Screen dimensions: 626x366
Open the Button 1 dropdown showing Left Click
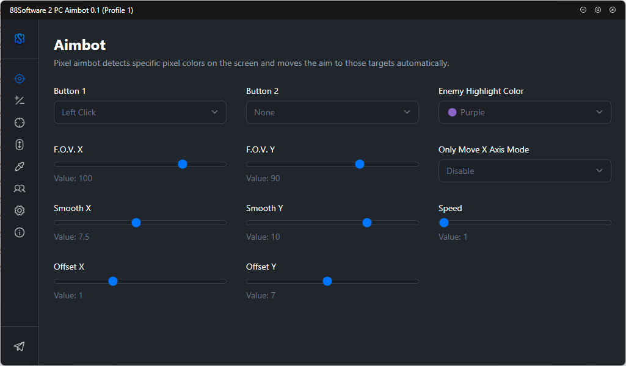click(x=140, y=112)
